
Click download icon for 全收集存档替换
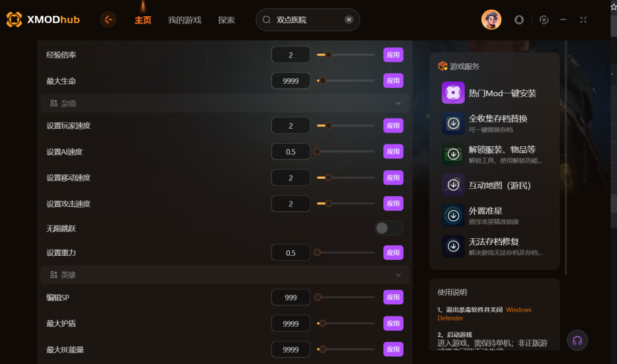(453, 123)
